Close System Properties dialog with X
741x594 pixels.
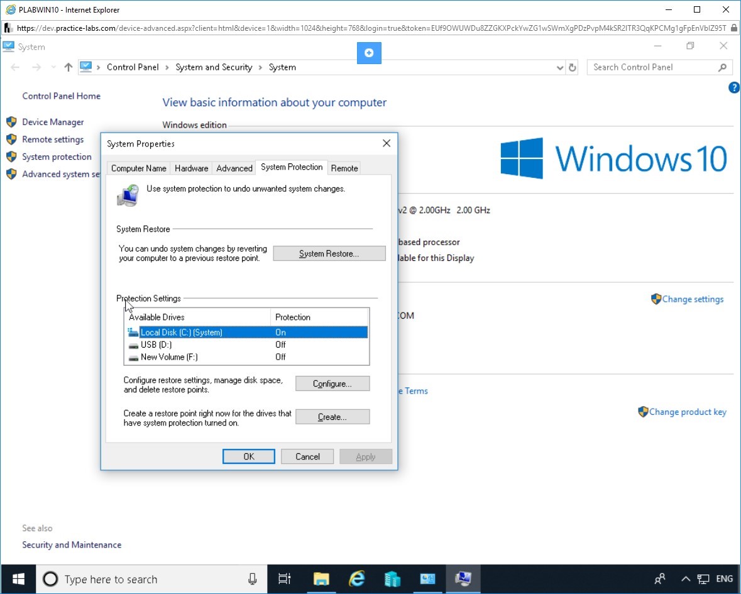(386, 143)
